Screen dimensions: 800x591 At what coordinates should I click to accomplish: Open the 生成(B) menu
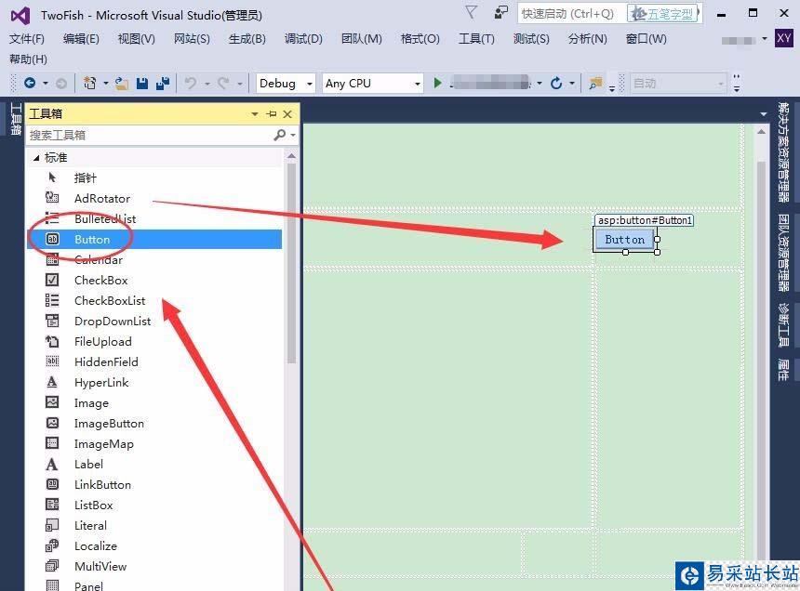click(247, 39)
